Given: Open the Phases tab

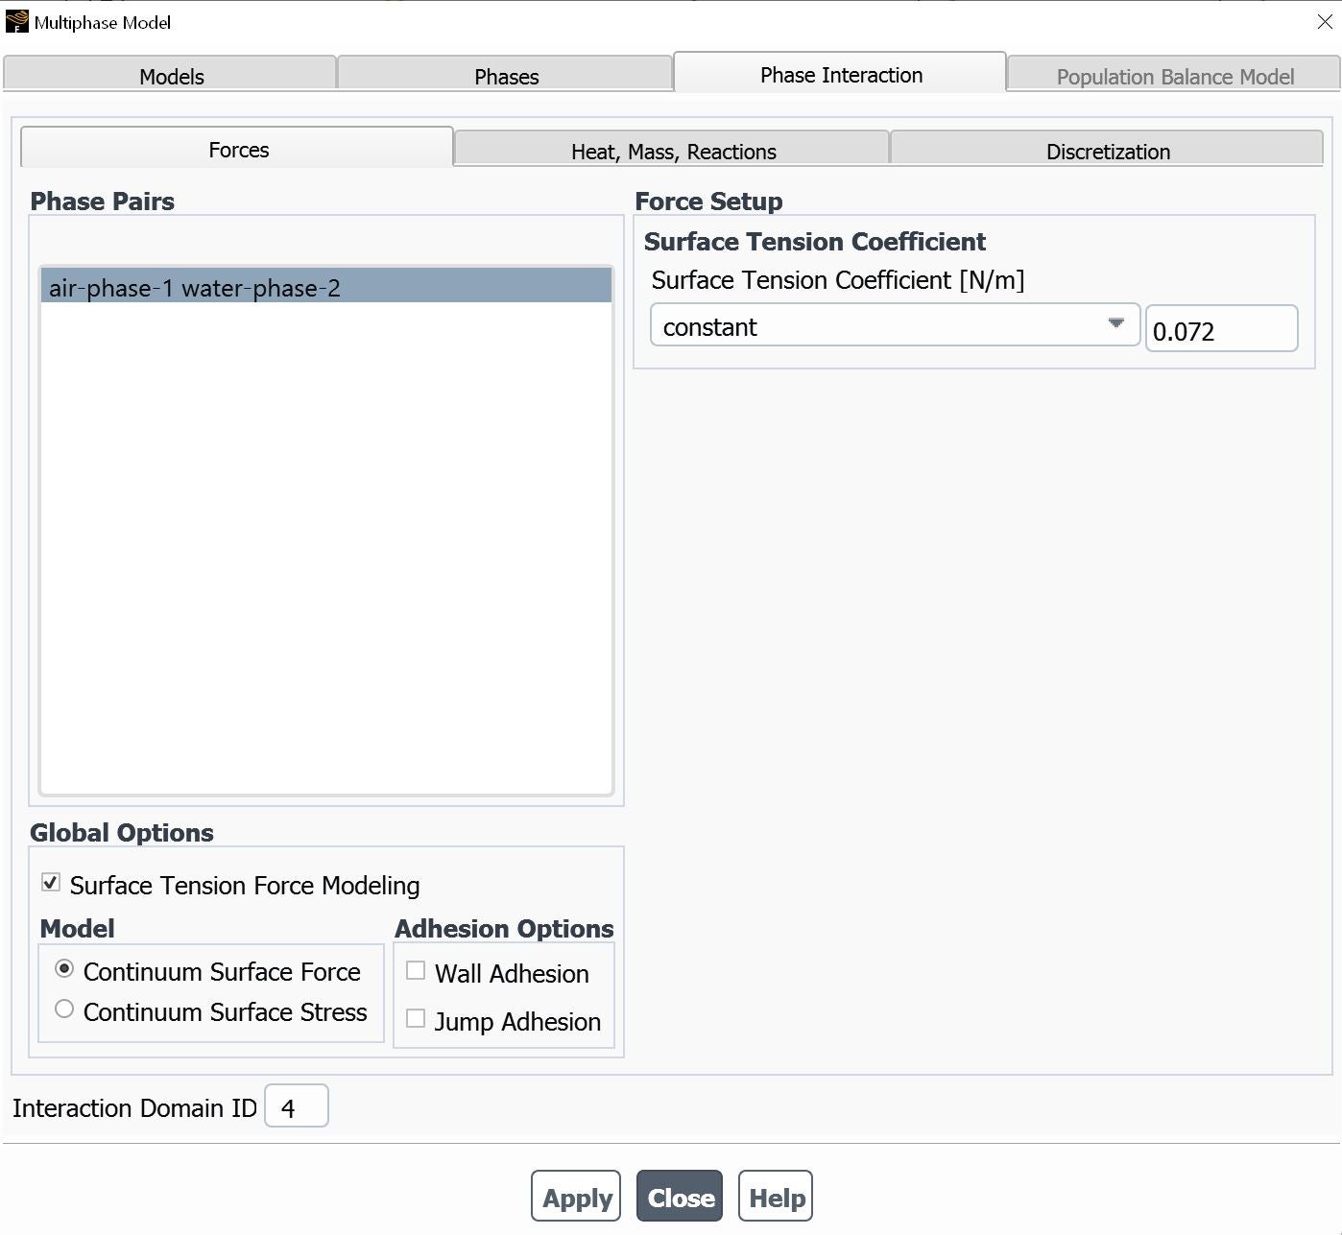Looking at the screenshot, I should [506, 76].
